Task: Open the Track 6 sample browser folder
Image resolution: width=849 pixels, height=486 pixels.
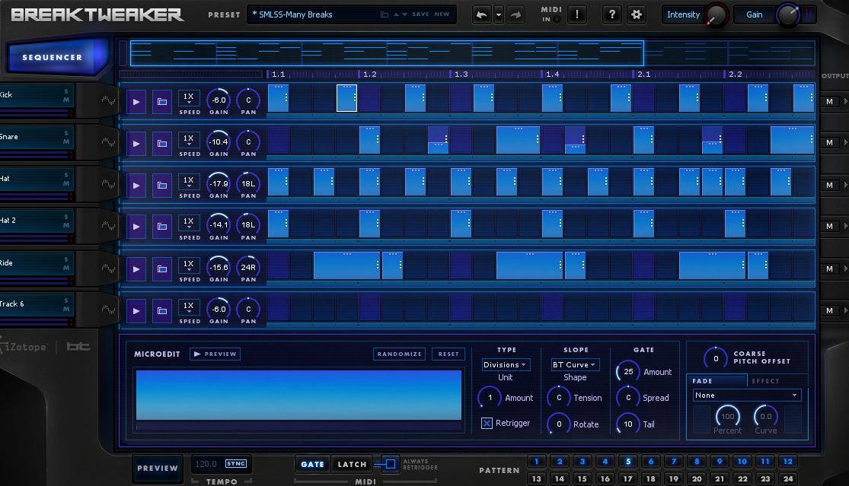Action: pyautogui.click(x=162, y=310)
